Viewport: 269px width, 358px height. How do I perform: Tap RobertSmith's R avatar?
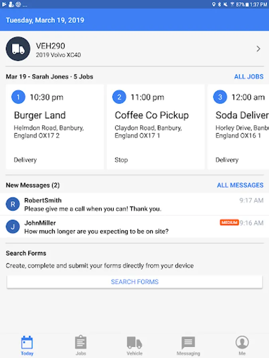click(x=13, y=204)
